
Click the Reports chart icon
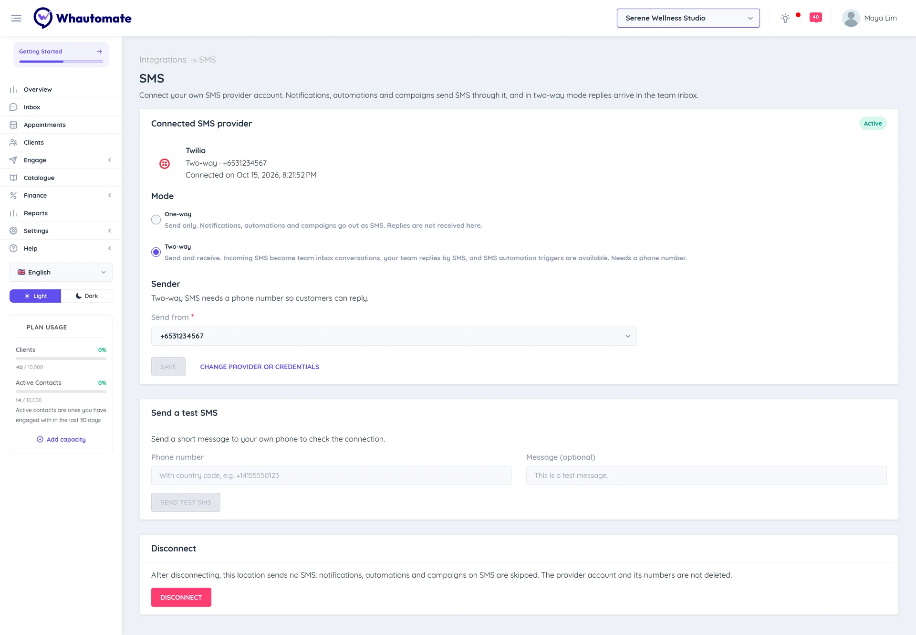13,213
